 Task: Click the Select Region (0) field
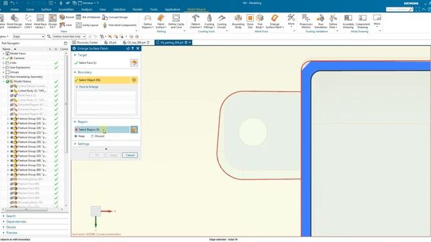[102, 130]
